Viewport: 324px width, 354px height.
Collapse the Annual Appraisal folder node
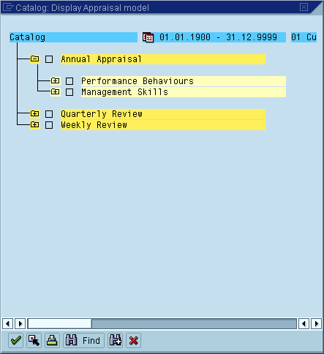point(35,59)
